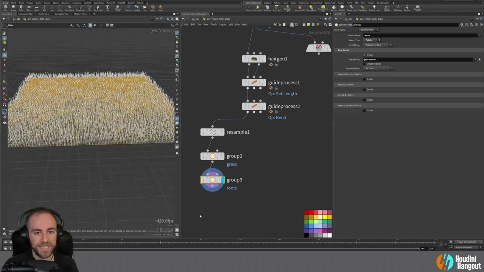The image size is (484, 272).
Task: Select the L-System shelf tool
Action: point(128,8)
